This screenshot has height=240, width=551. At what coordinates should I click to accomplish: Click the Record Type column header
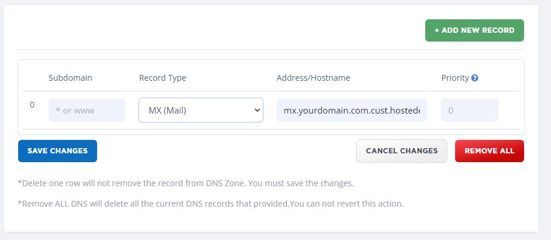163,78
